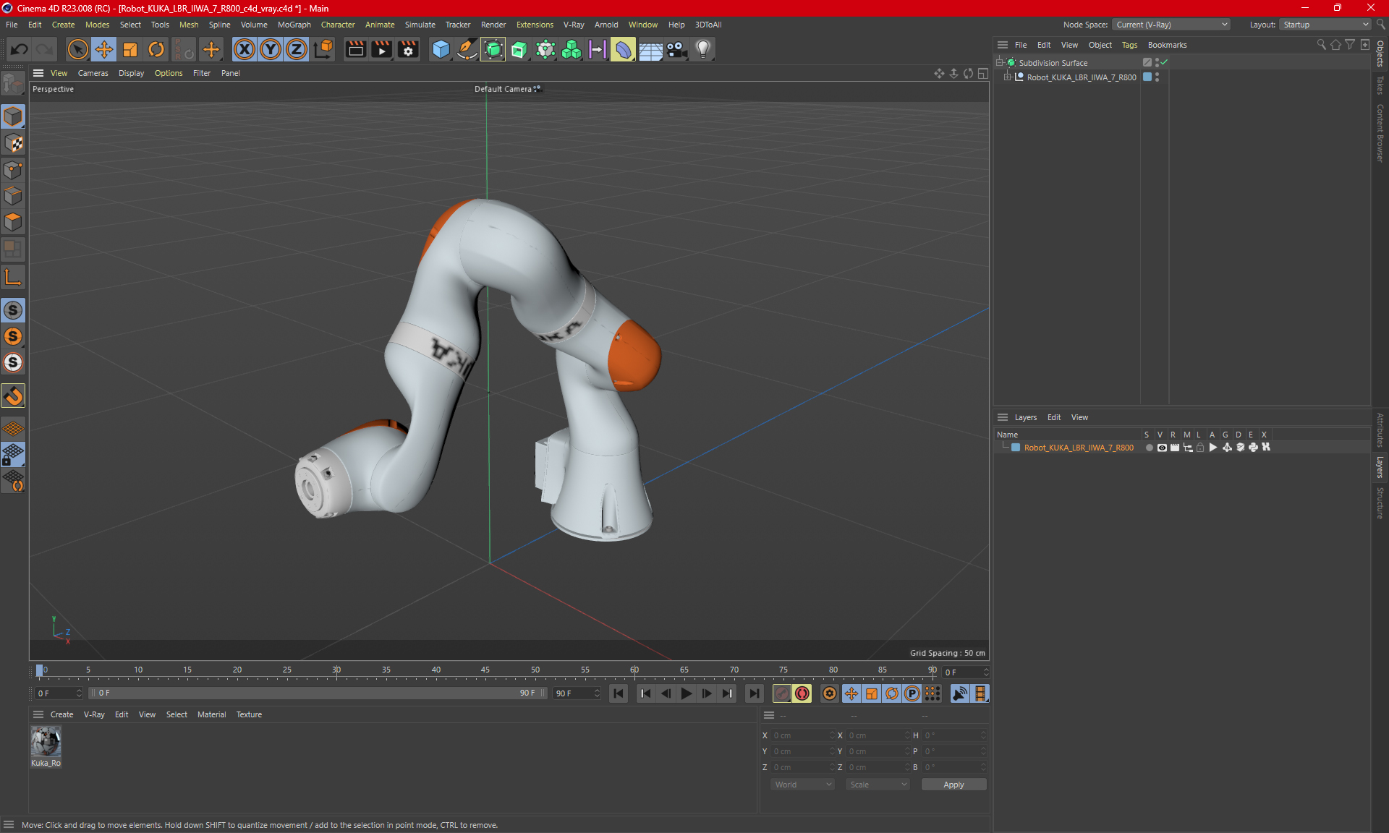Add a Subdivision Surface generator
This screenshot has width=1389, height=833.
(493, 49)
